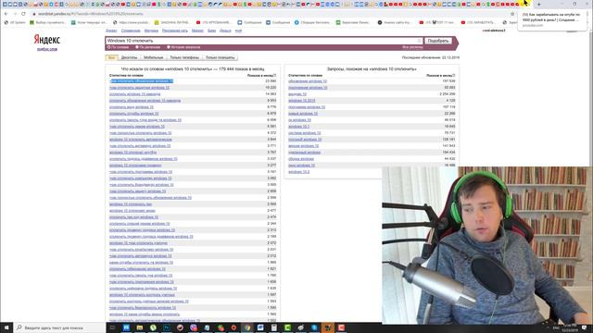Screen dimensions: 593x333
Task: Switch to the Только планшеты tab
Action: pyautogui.click(x=221, y=57)
